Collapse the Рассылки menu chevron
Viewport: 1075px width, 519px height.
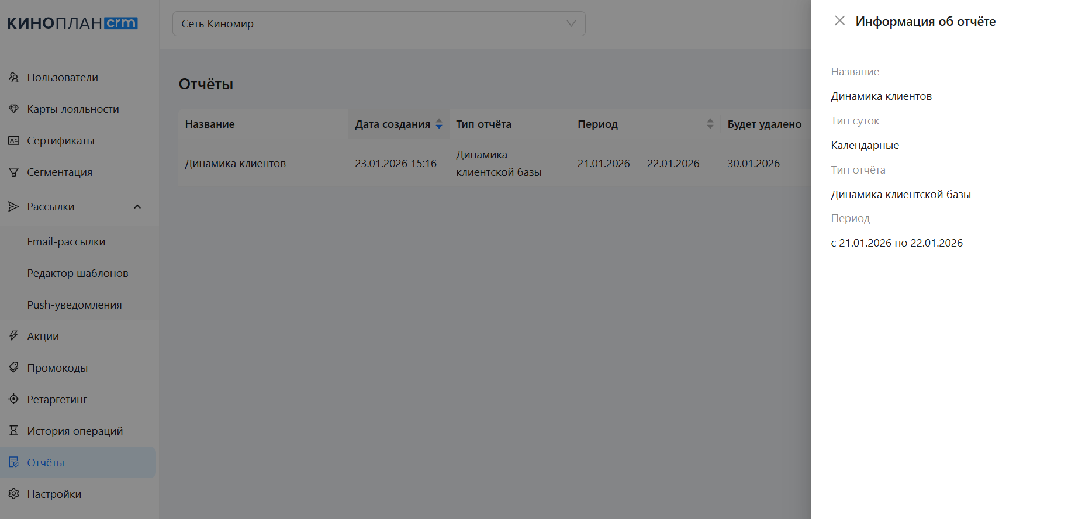(137, 207)
